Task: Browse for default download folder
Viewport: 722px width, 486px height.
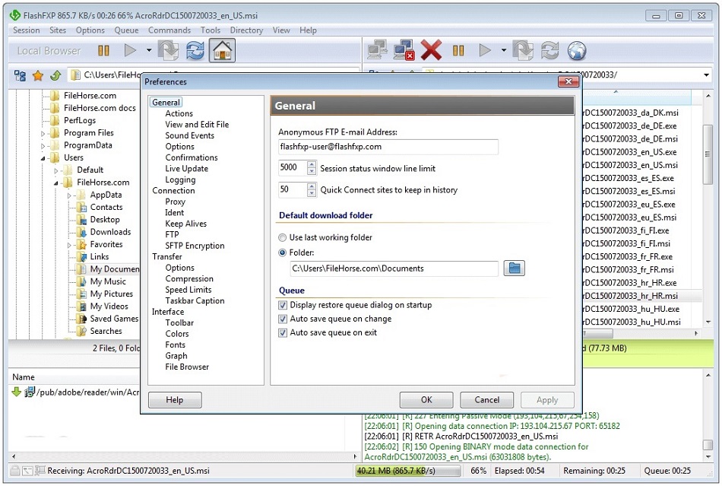Action: coord(514,268)
